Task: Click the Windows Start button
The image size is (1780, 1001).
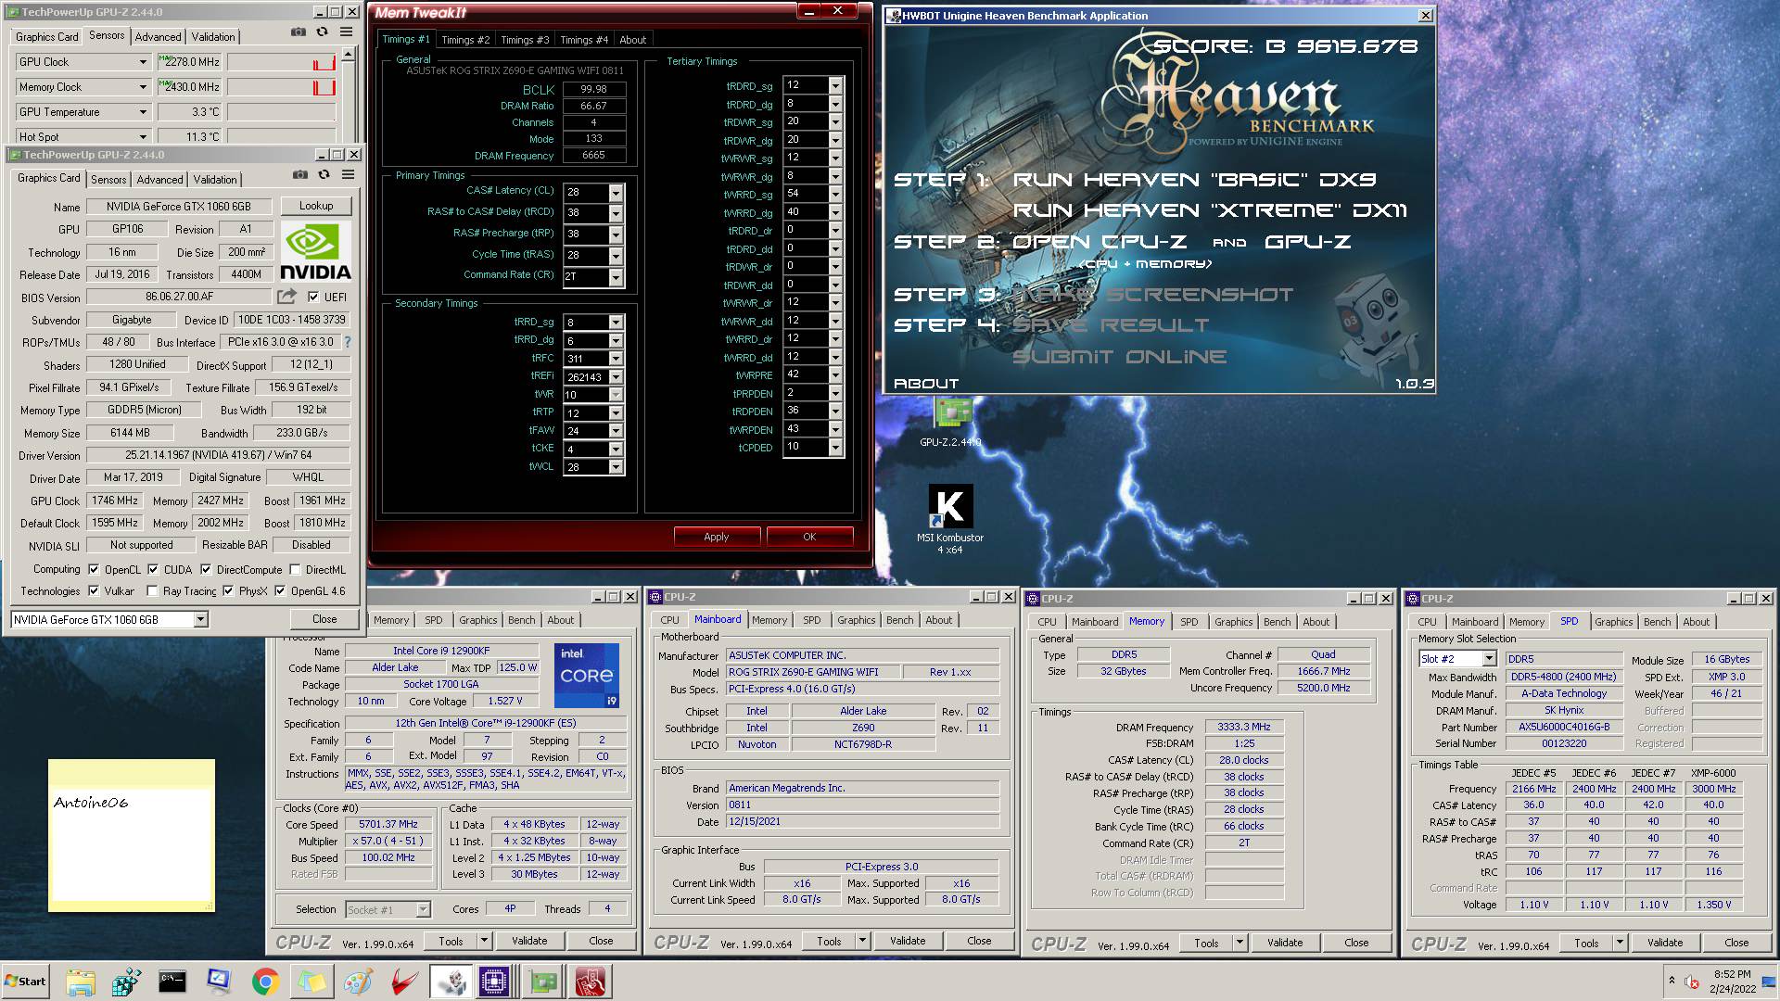Action: click(x=25, y=982)
